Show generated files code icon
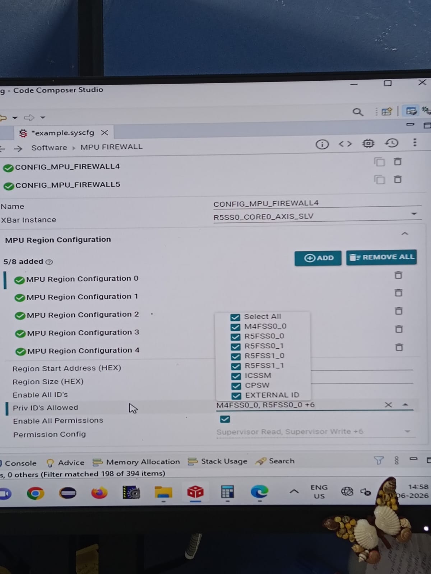431x574 pixels. (345, 144)
